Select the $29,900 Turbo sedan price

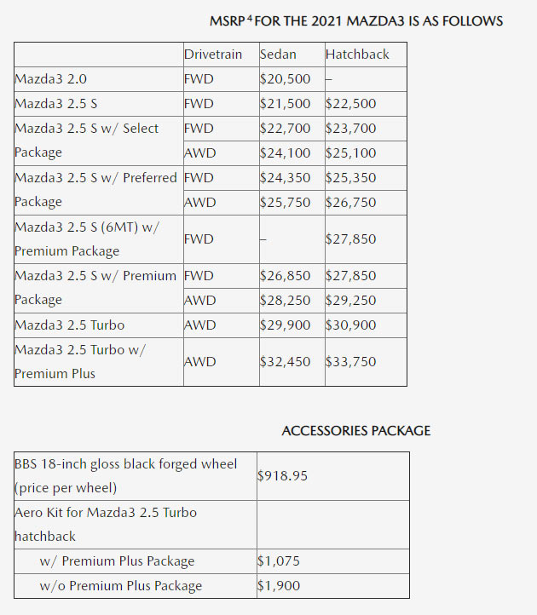285,325
